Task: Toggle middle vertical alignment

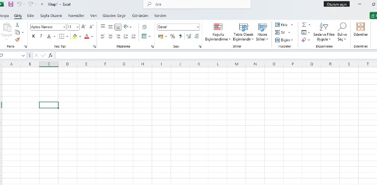Action: pyautogui.click(x=110, y=27)
